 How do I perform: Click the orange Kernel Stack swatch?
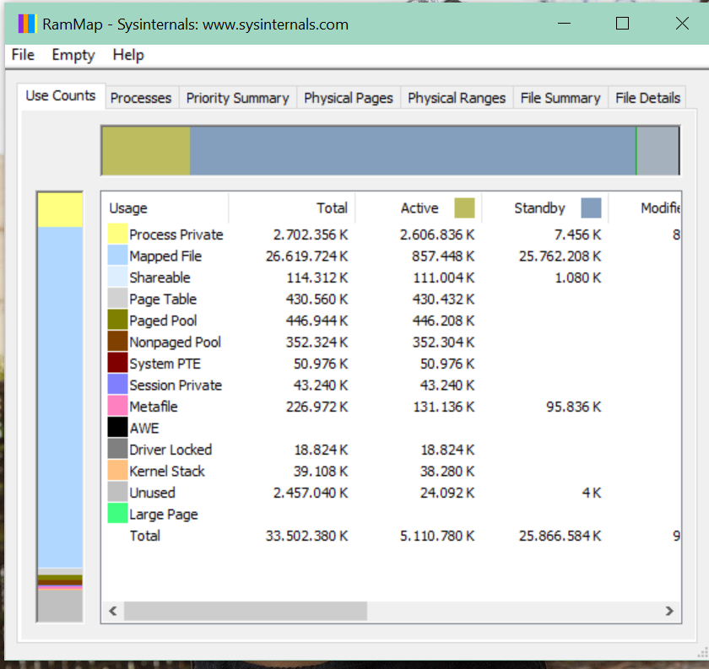[x=117, y=471]
